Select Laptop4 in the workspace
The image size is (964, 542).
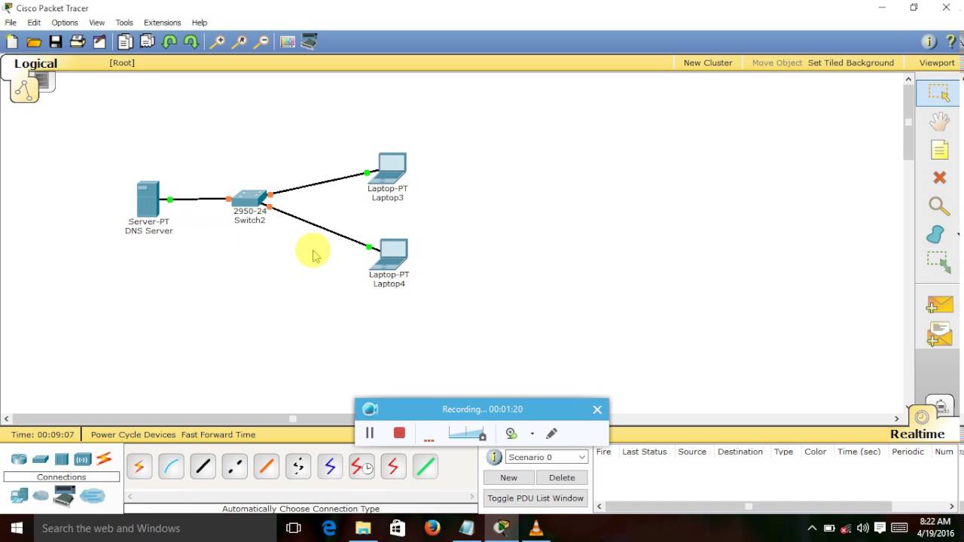point(390,254)
